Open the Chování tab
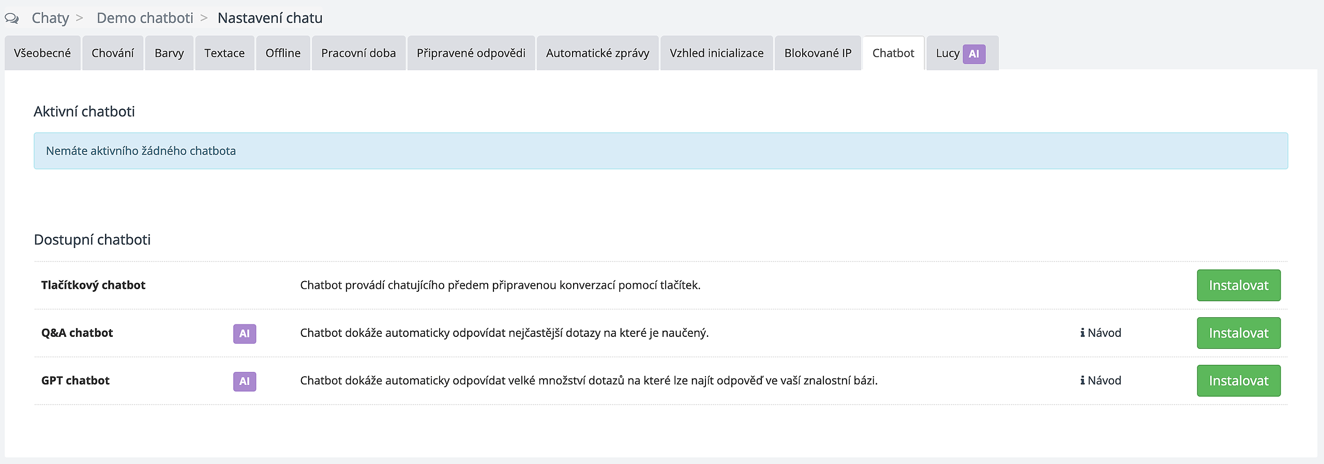1324x464 pixels. point(113,53)
